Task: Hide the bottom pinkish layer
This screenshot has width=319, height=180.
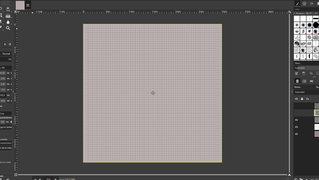Action: pyautogui.click(x=296, y=134)
